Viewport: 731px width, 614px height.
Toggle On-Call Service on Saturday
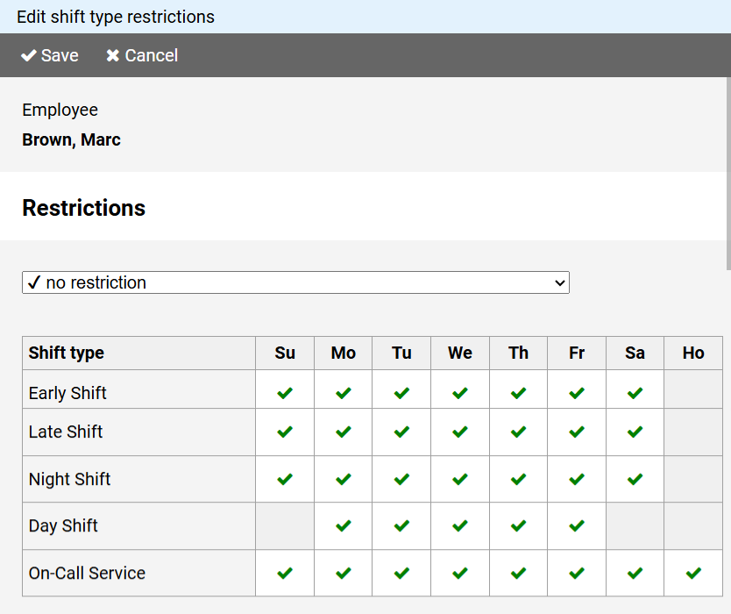[x=635, y=573]
